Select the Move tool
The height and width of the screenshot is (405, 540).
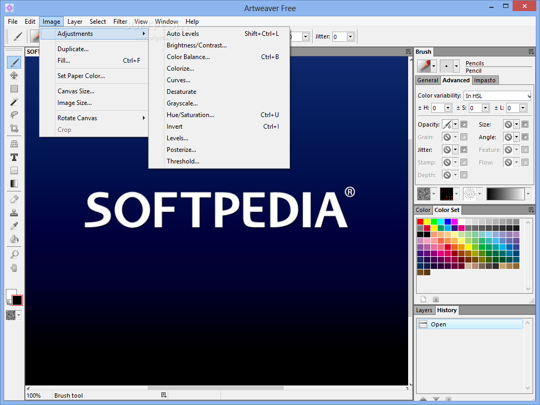tap(14, 75)
